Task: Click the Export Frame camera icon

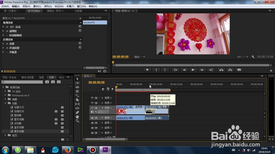Action: (239, 70)
